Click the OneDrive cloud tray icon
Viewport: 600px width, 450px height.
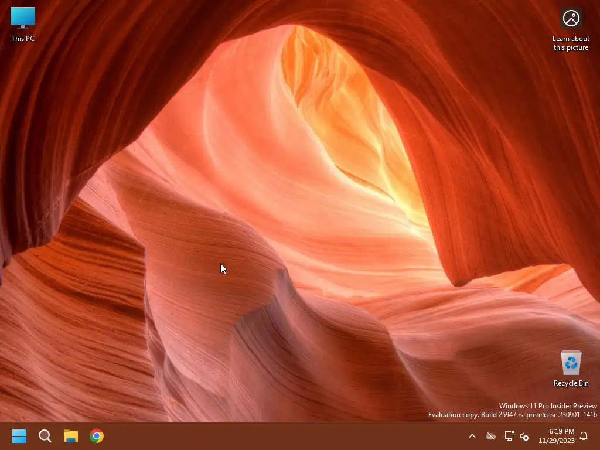tap(491, 436)
